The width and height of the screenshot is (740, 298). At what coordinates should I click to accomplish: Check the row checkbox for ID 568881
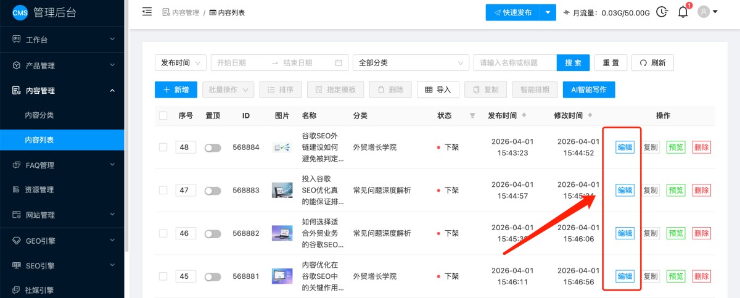tap(163, 276)
